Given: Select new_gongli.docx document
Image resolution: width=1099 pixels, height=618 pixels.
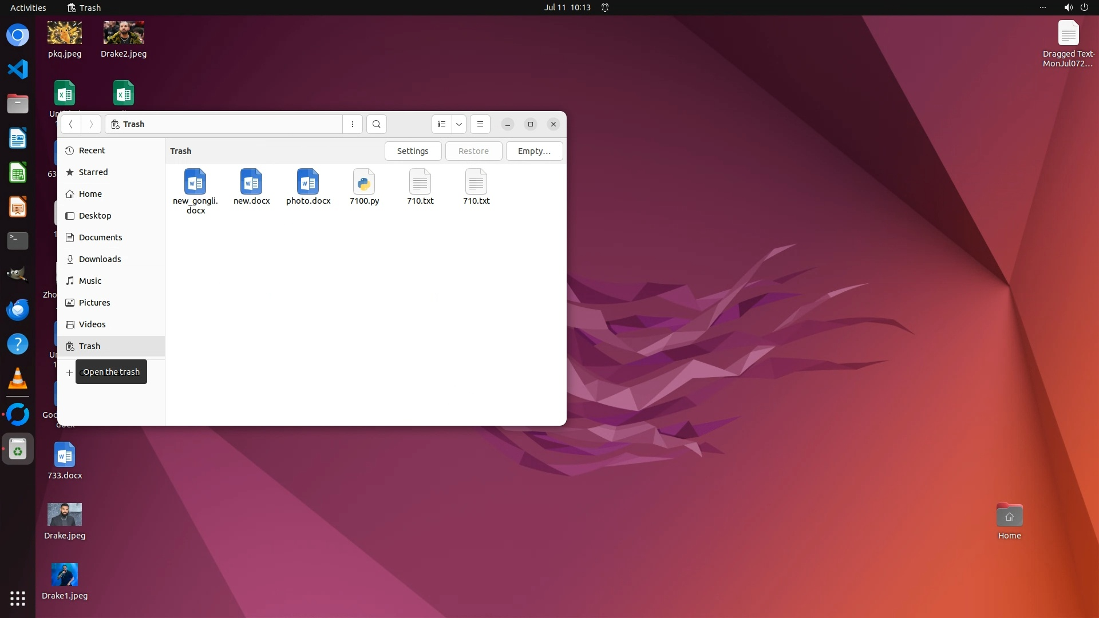Looking at the screenshot, I should click(195, 183).
